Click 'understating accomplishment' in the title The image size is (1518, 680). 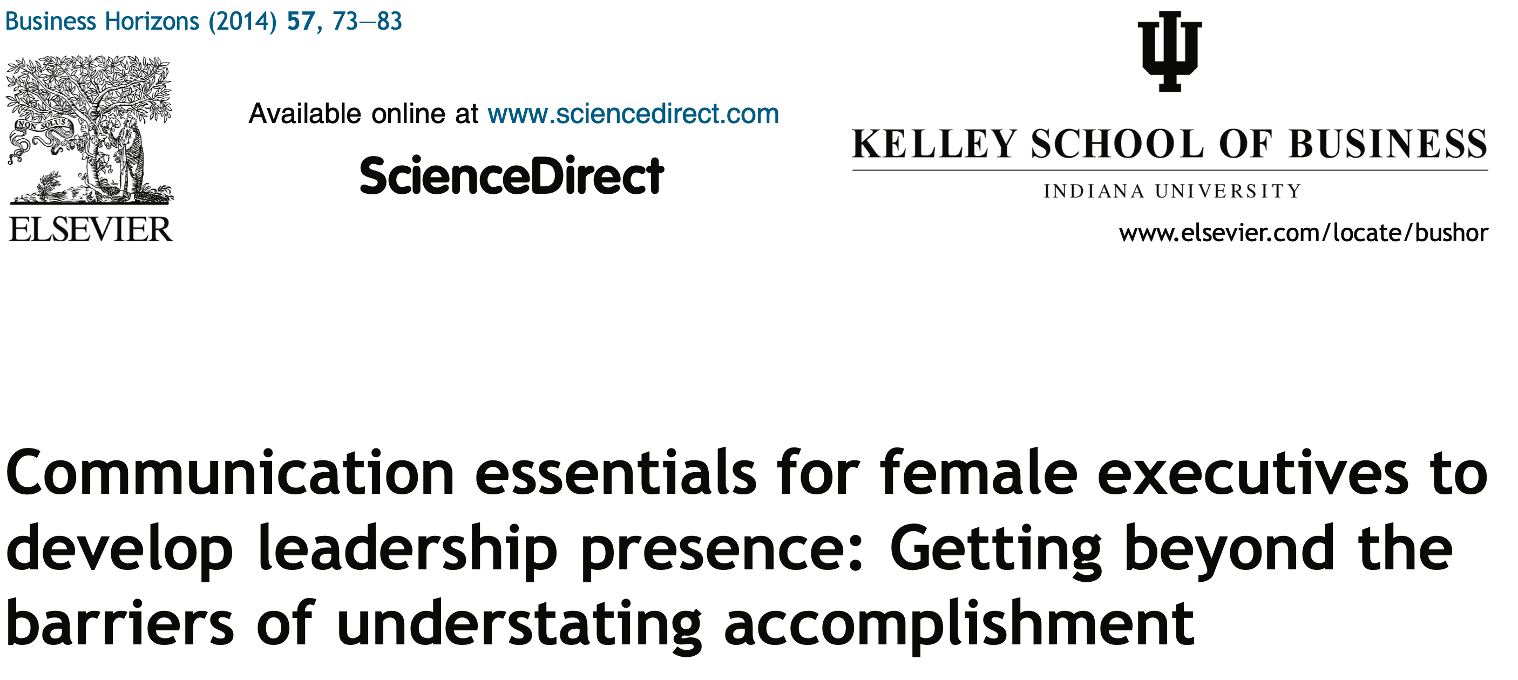coord(764,624)
